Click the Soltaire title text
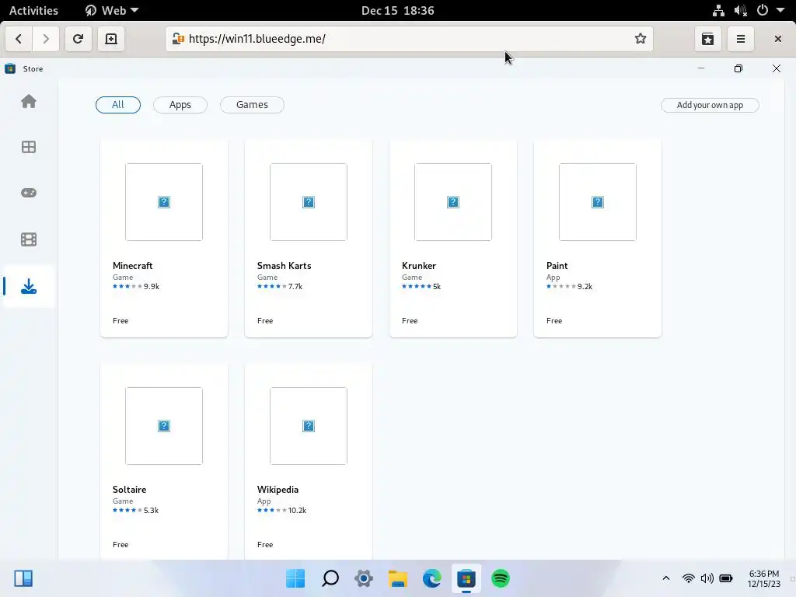The height and width of the screenshot is (597, 796). 130,490
